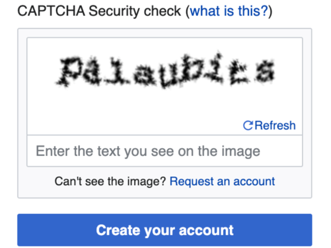Screen dimensions: 331x248
Task: Click the circular refresh arrow icon
Action: tap(248, 126)
